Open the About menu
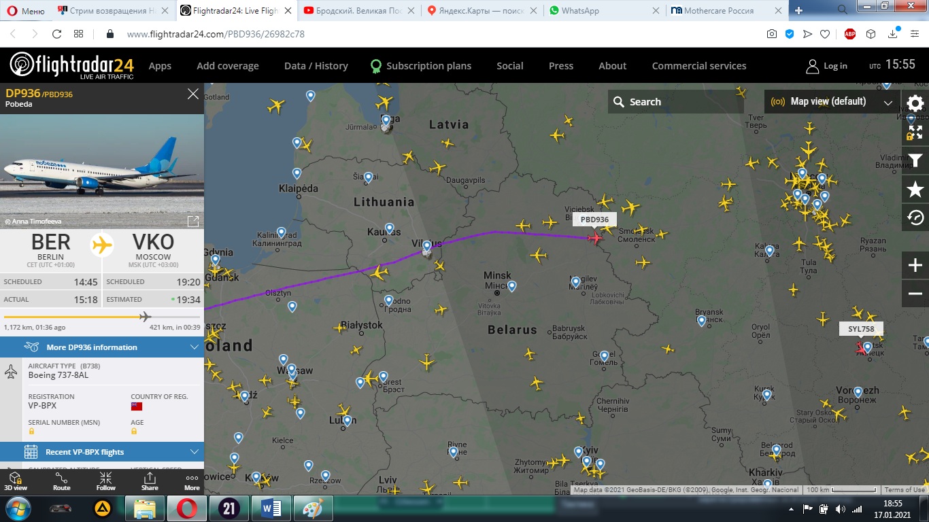The height and width of the screenshot is (522, 929). coord(612,66)
